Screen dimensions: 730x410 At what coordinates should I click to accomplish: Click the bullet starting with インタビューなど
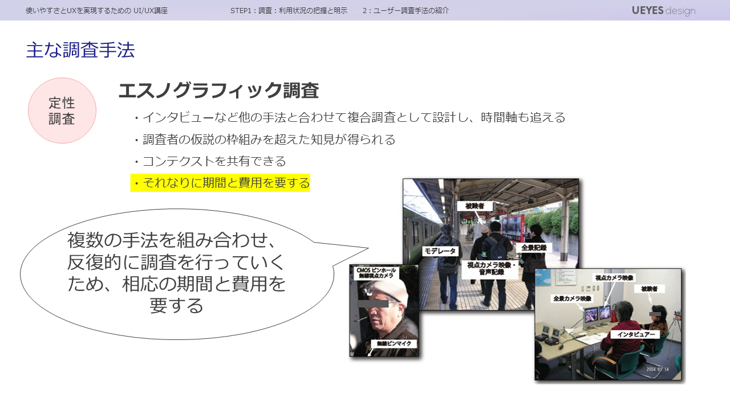[x=348, y=117]
